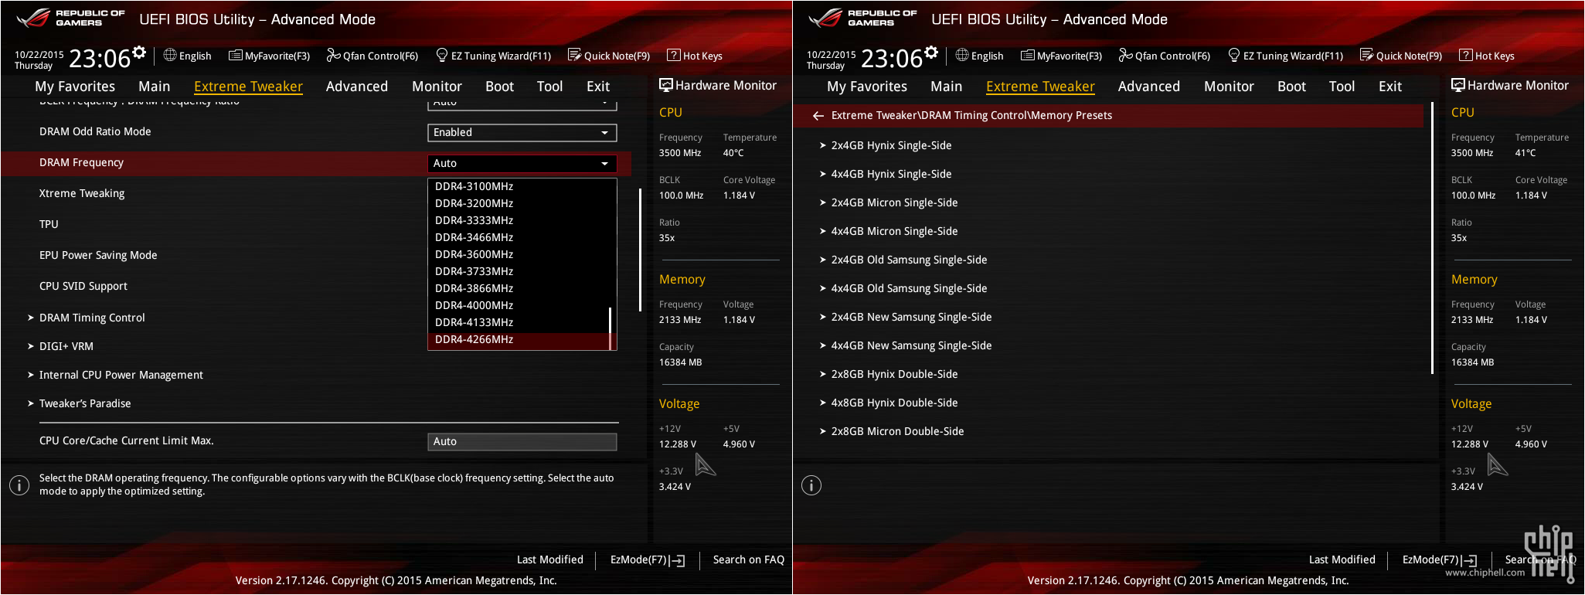Click Memory Presets list scrollbar in right window
1585x595 pixels.
click(1432, 238)
